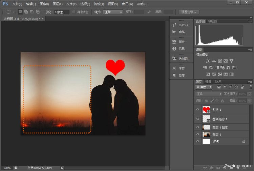Click the 信息 (Info) panel icon

[174, 49]
